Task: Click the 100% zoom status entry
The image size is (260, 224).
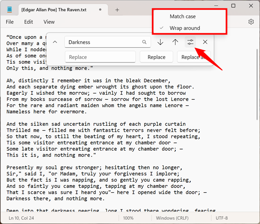Action: pos(128,218)
